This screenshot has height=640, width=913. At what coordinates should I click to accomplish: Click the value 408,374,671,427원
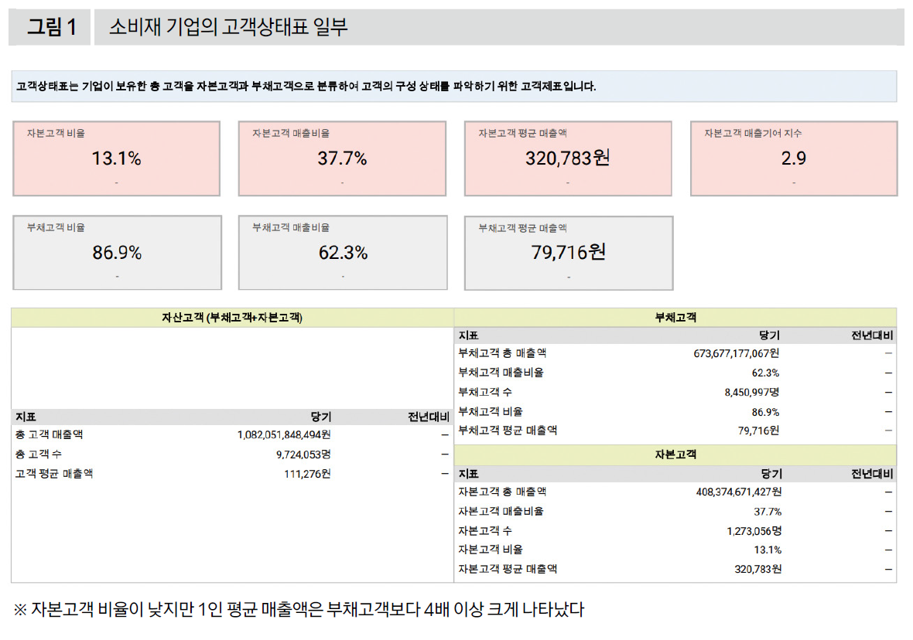(739, 492)
